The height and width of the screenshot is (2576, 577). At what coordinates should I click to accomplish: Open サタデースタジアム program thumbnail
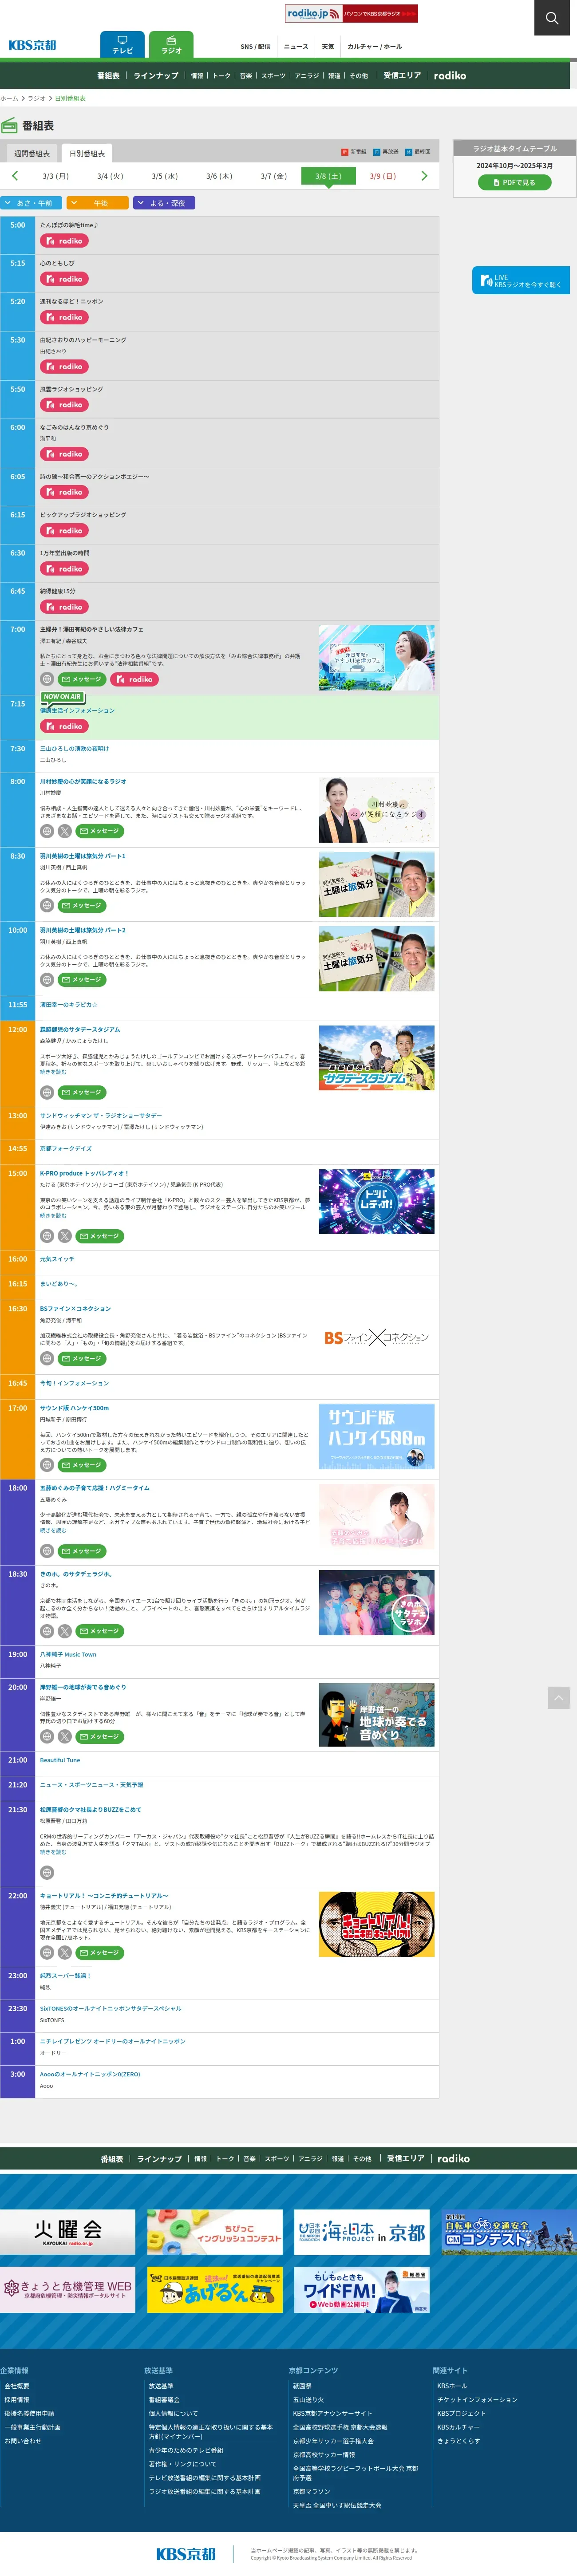coord(377,1058)
